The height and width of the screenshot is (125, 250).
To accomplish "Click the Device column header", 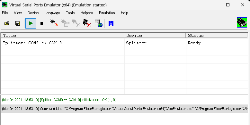I will [155, 35].
